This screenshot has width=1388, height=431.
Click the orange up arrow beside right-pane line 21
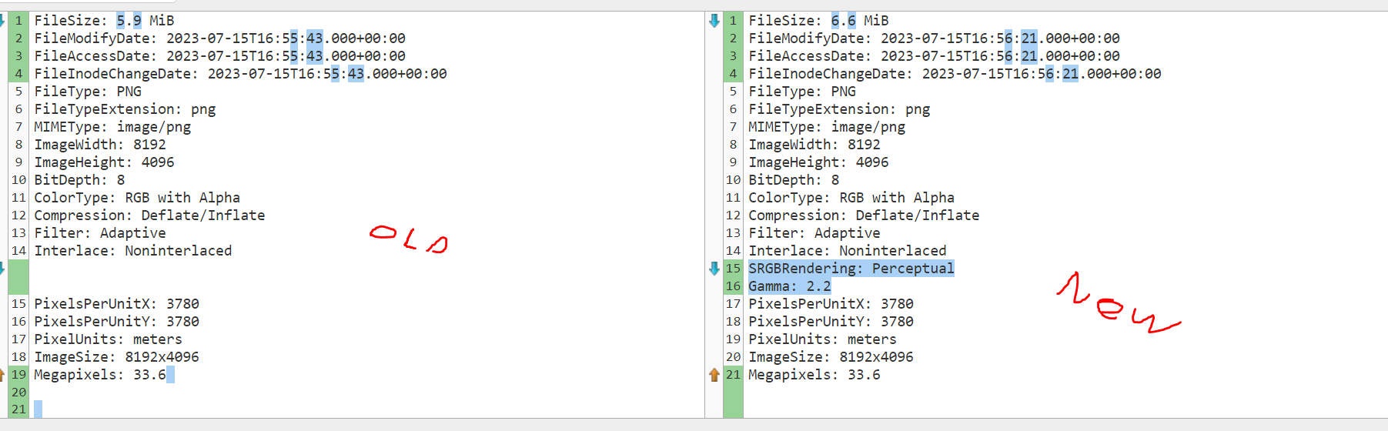point(714,375)
